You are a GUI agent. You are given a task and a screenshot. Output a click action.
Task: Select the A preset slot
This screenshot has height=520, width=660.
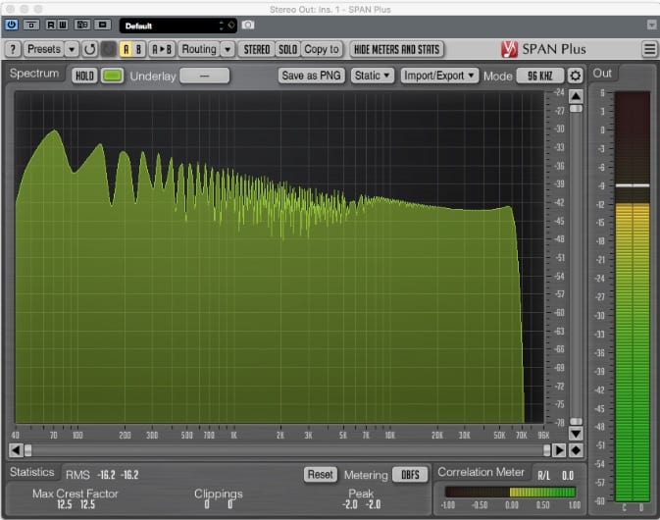pos(126,49)
